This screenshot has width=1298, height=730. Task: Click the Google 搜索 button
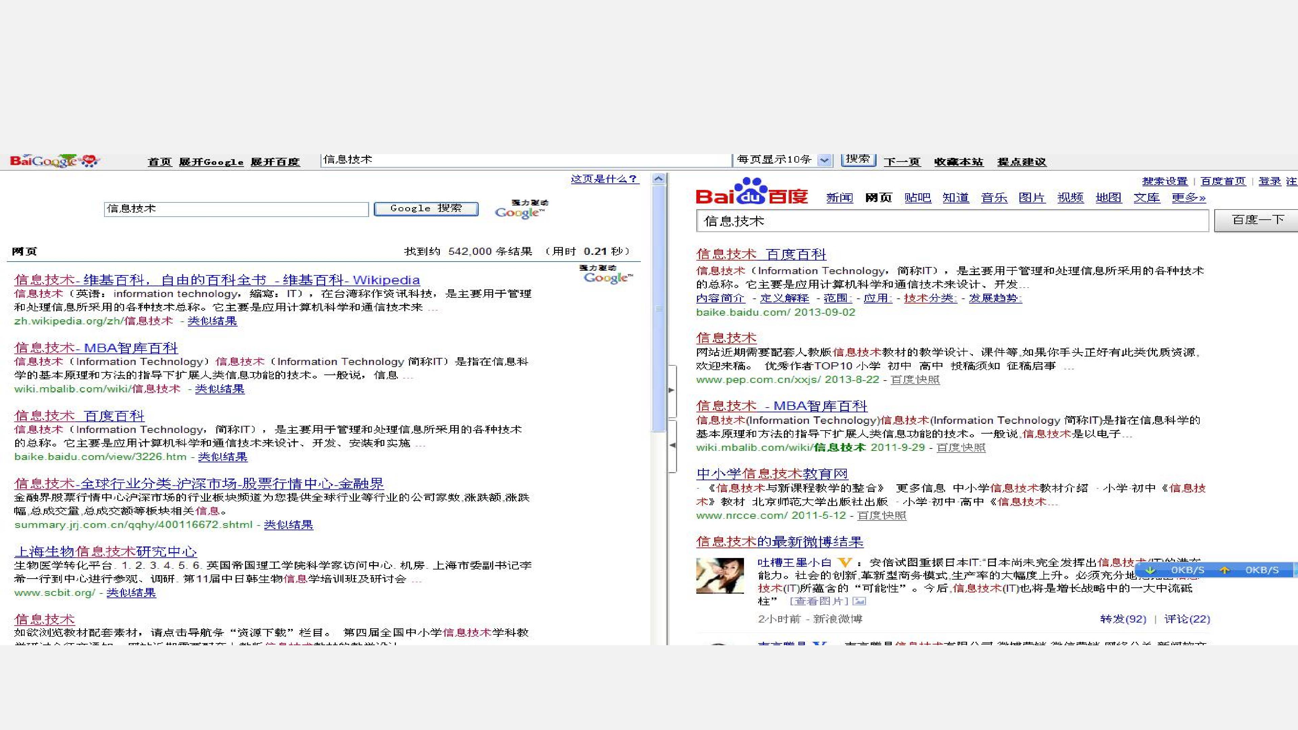point(426,209)
